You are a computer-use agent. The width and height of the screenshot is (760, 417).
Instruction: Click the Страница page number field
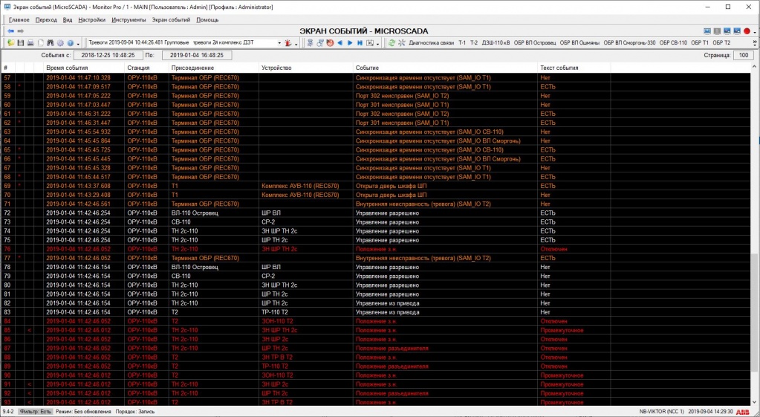744,55
